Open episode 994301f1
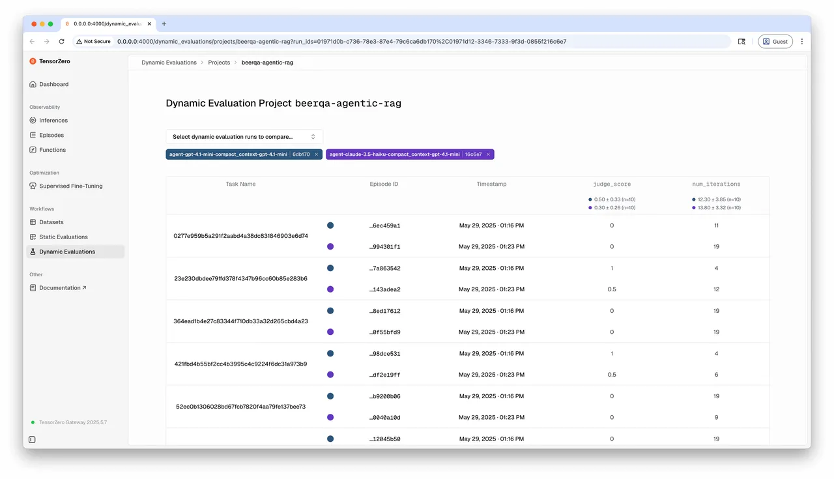This screenshot has height=479, width=834. point(385,247)
